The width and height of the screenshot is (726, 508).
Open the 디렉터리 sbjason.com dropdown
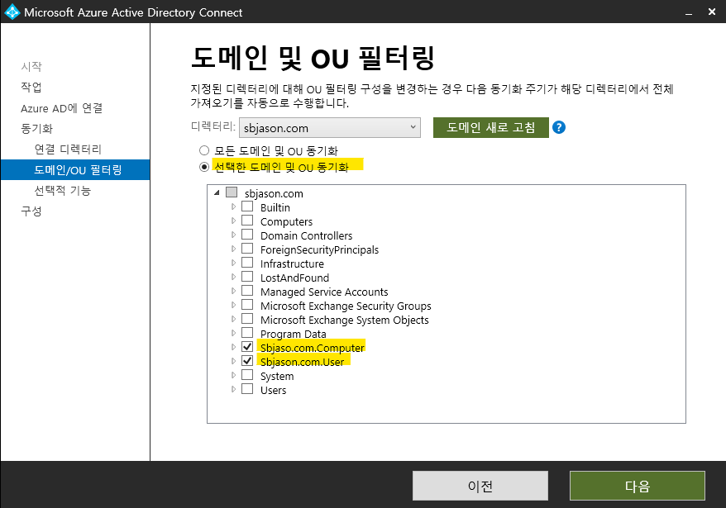pos(330,128)
